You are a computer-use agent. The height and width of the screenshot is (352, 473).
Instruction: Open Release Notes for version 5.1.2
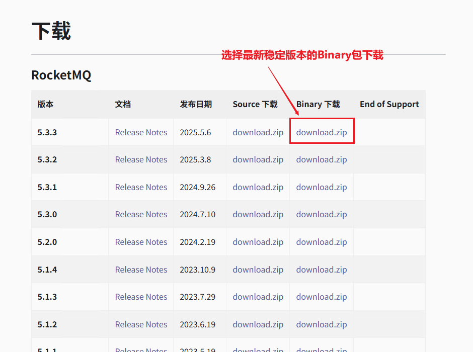point(141,324)
